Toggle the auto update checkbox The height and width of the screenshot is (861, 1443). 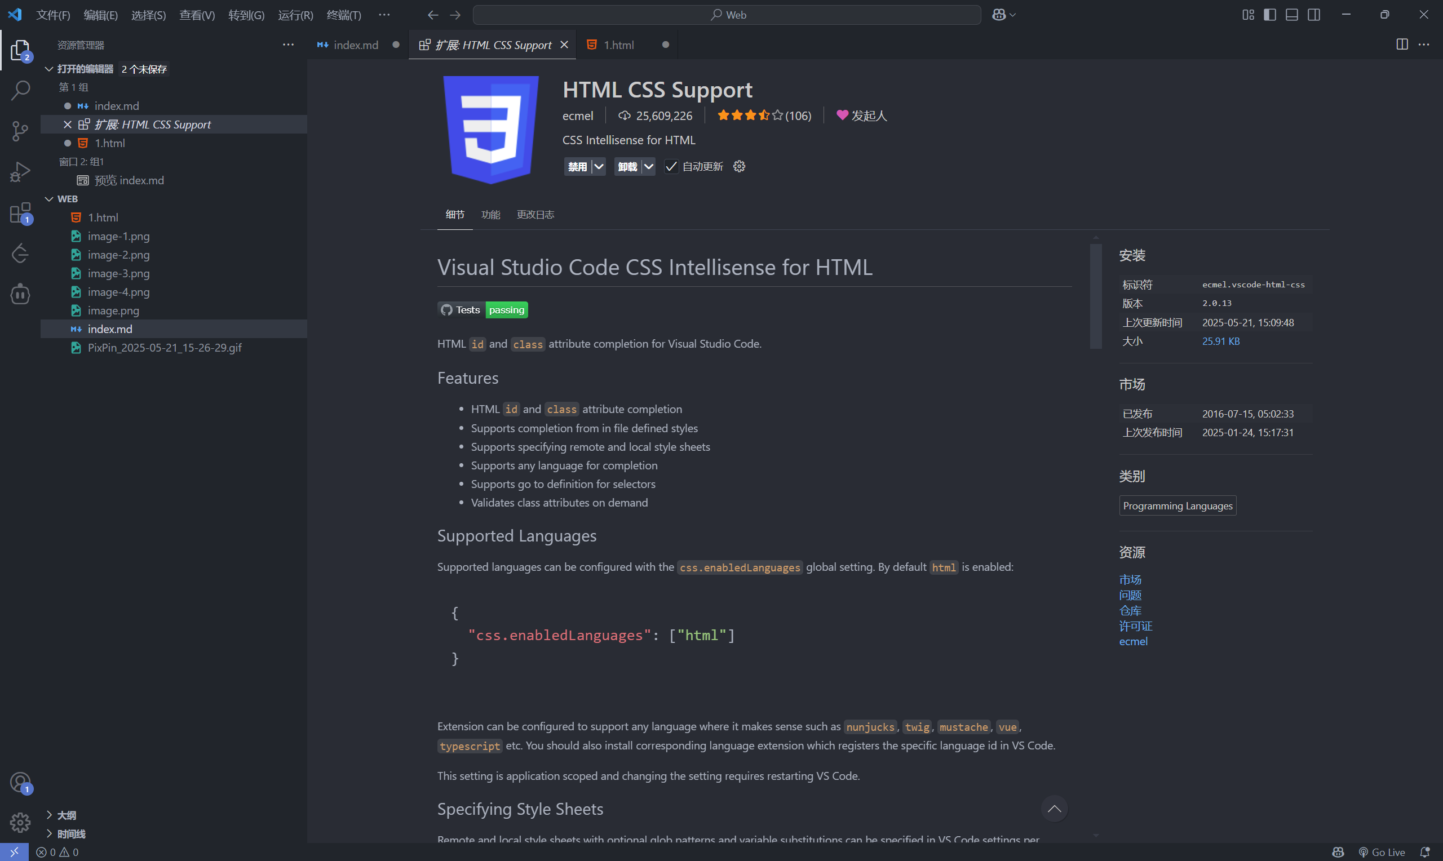tap(671, 167)
